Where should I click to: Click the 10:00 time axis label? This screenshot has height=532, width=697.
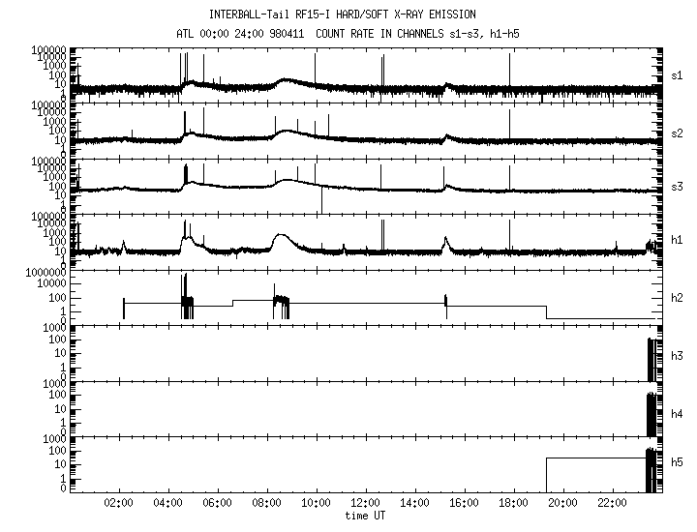point(316,503)
